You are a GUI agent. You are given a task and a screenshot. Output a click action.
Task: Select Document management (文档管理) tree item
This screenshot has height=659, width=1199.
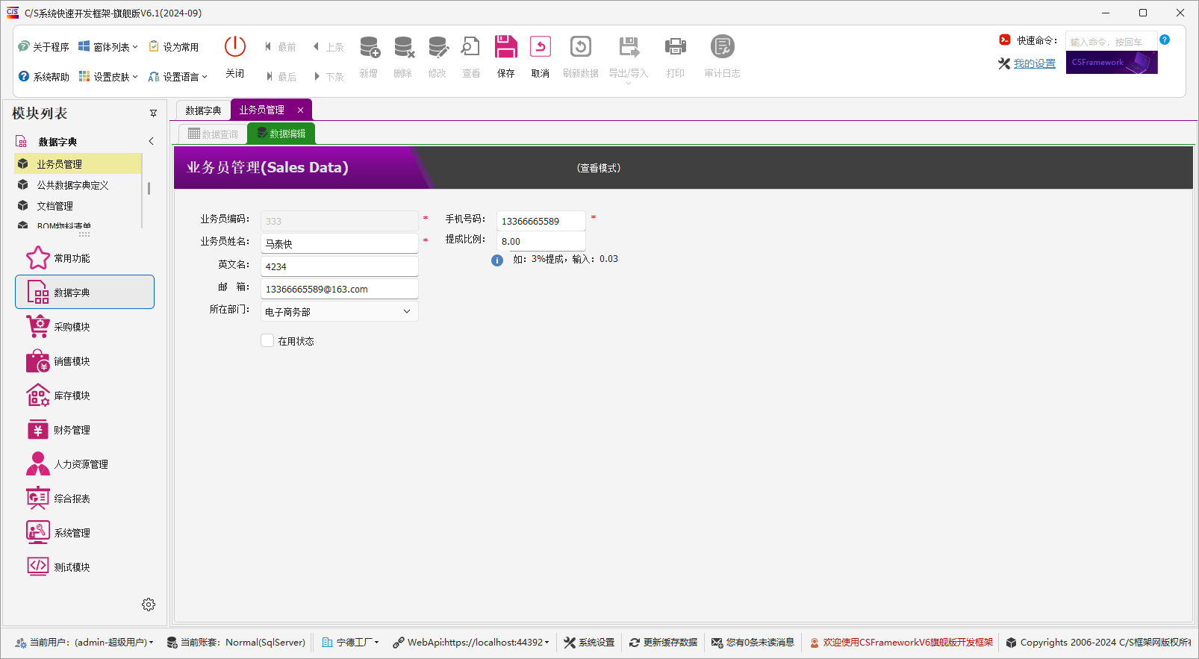pos(78,205)
